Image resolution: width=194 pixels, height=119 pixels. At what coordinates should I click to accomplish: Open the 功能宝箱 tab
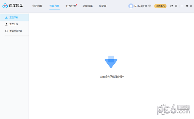(87, 6)
